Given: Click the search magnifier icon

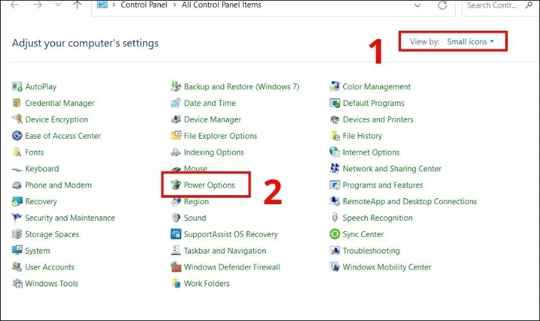Looking at the screenshot, I should pyautogui.click(x=529, y=5).
